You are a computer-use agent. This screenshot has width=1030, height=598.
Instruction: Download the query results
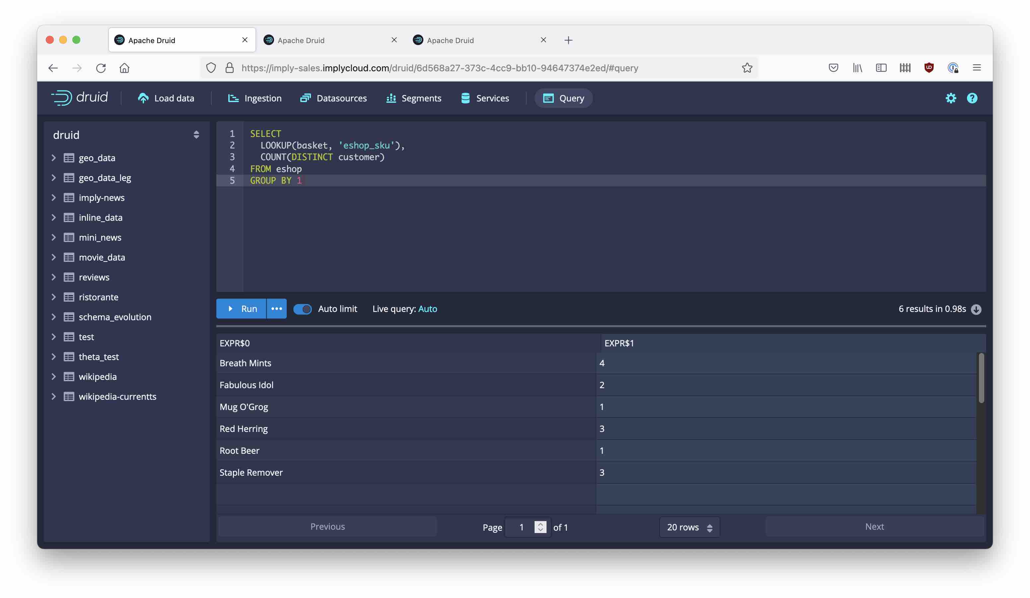pyautogui.click(x=976, y=309)
